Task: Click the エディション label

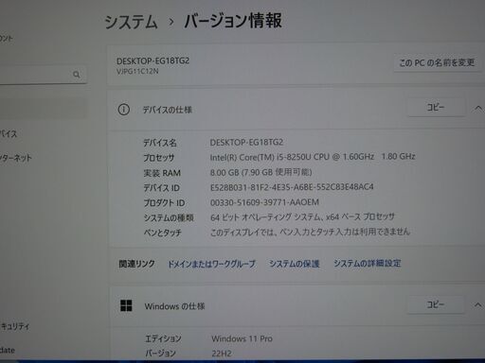Action: coord(163,338)
